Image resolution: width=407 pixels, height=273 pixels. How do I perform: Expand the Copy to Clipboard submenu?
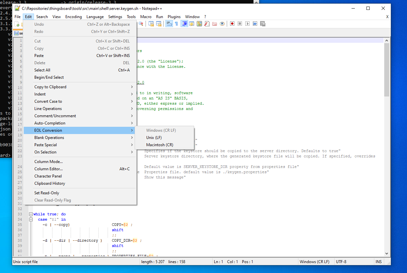tap(80, 87)
